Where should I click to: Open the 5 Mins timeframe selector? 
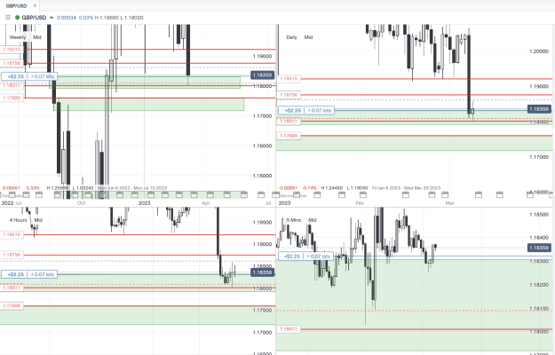pyautogui.click(x=294, y=220)
